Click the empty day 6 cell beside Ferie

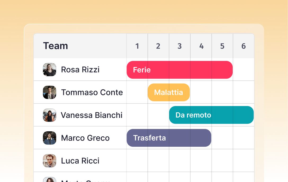click(243, 70)
